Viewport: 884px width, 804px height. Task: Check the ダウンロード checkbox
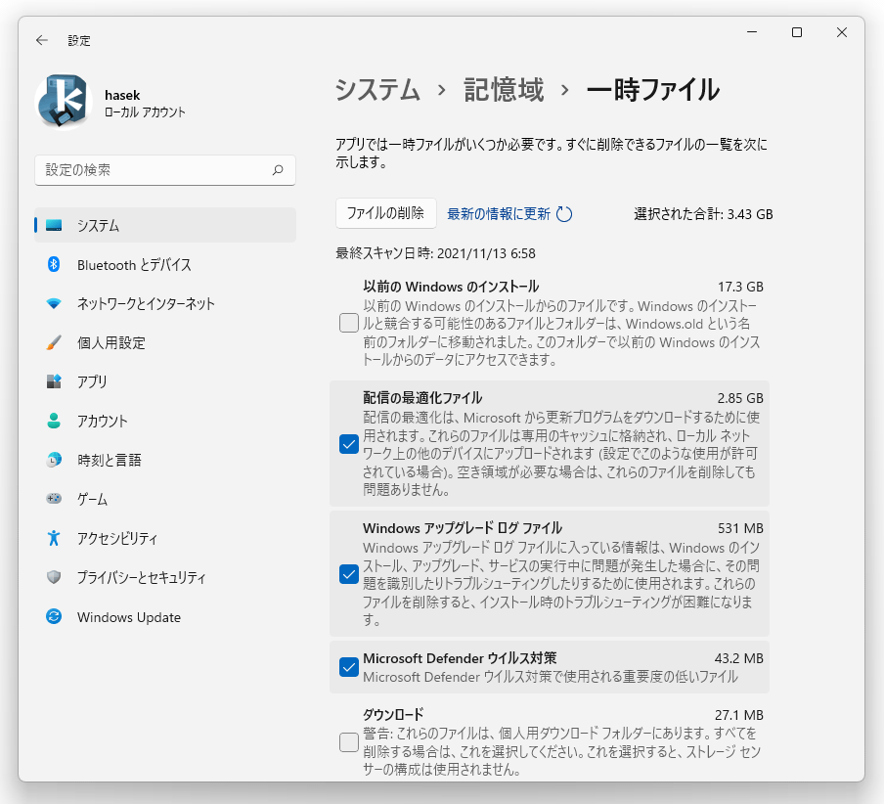[x=349, y=742]
